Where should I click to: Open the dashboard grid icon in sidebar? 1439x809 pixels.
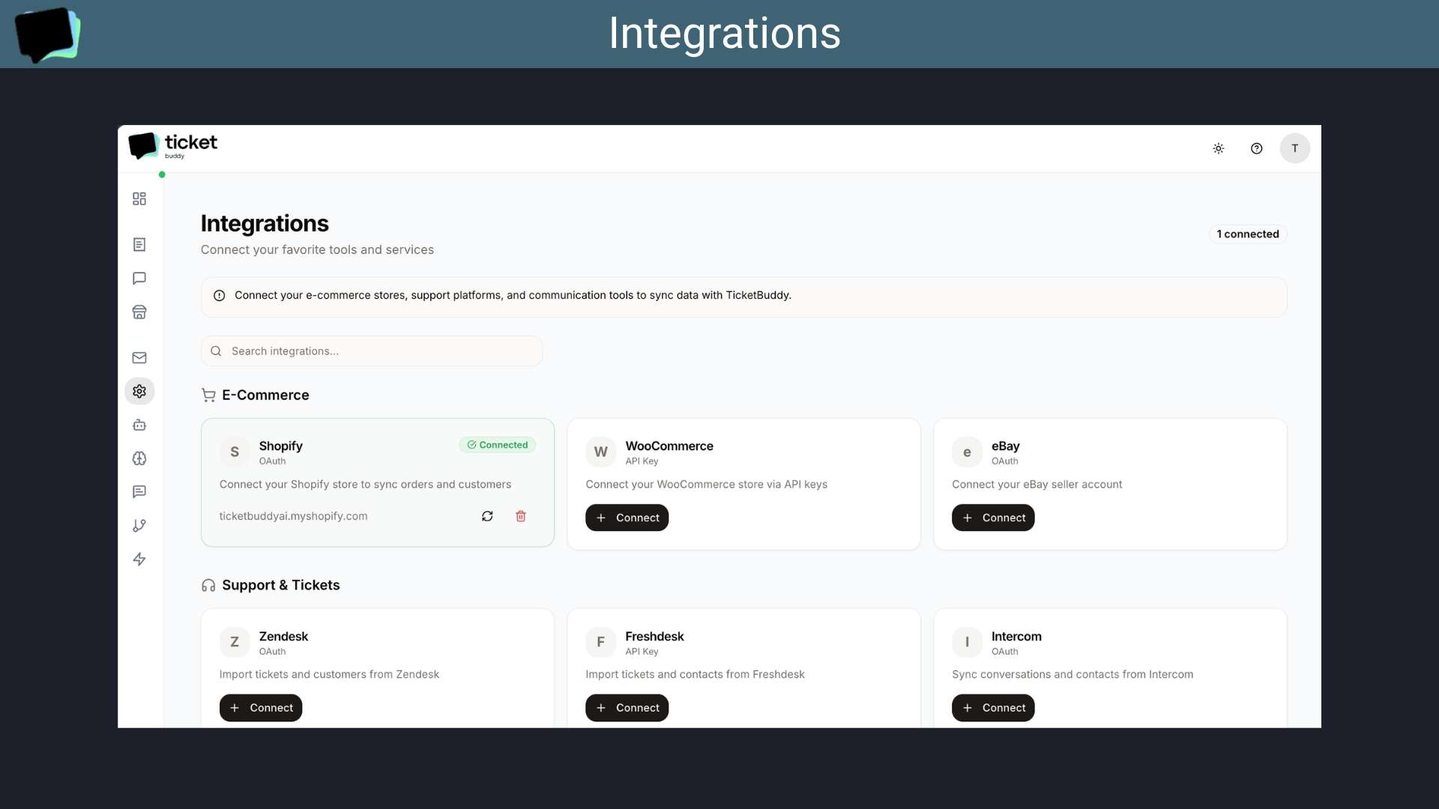[139, 199]
